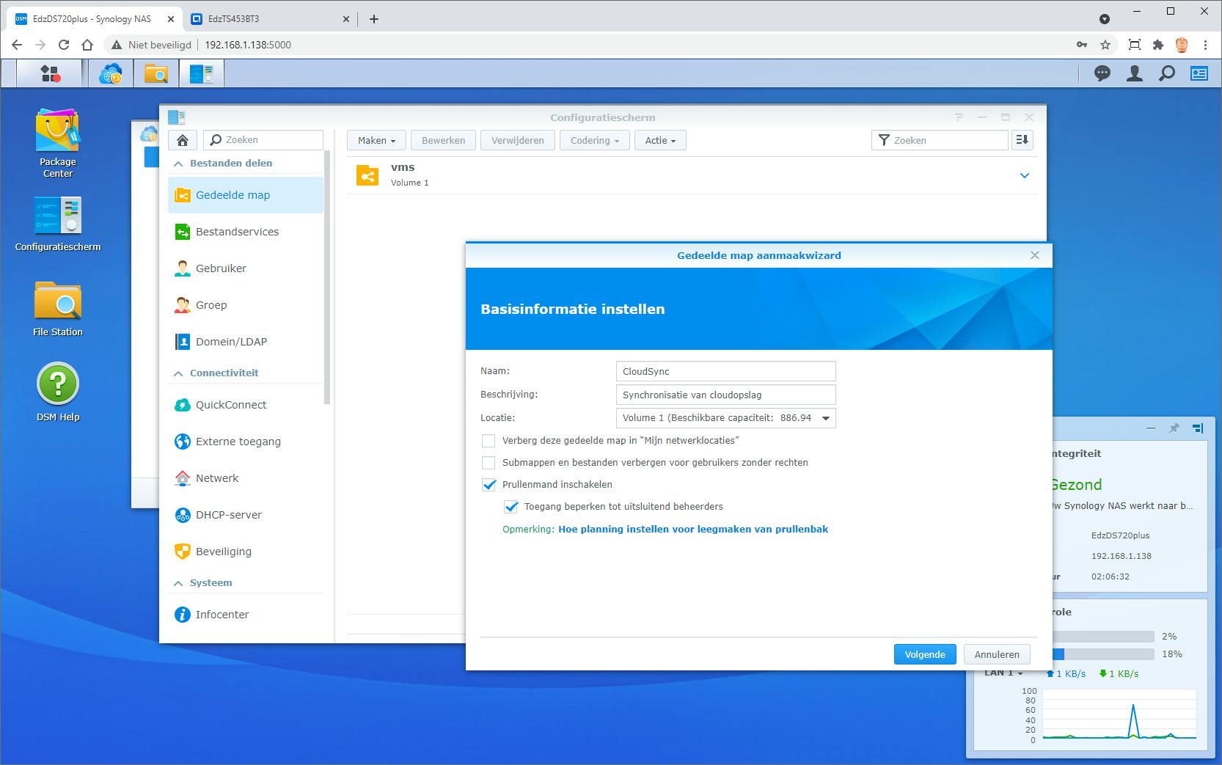Go to the browser home page
This screenshot has width=1222, height=765.
pos(87,45)
